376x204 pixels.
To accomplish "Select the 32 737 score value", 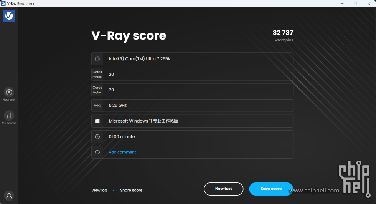I will pyautogui.click(x=283, y=33).
